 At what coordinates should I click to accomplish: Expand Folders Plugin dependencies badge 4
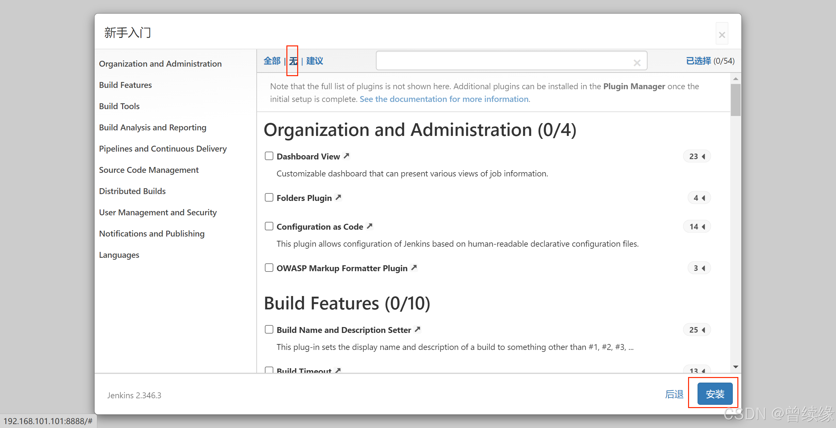coord(699,198)
